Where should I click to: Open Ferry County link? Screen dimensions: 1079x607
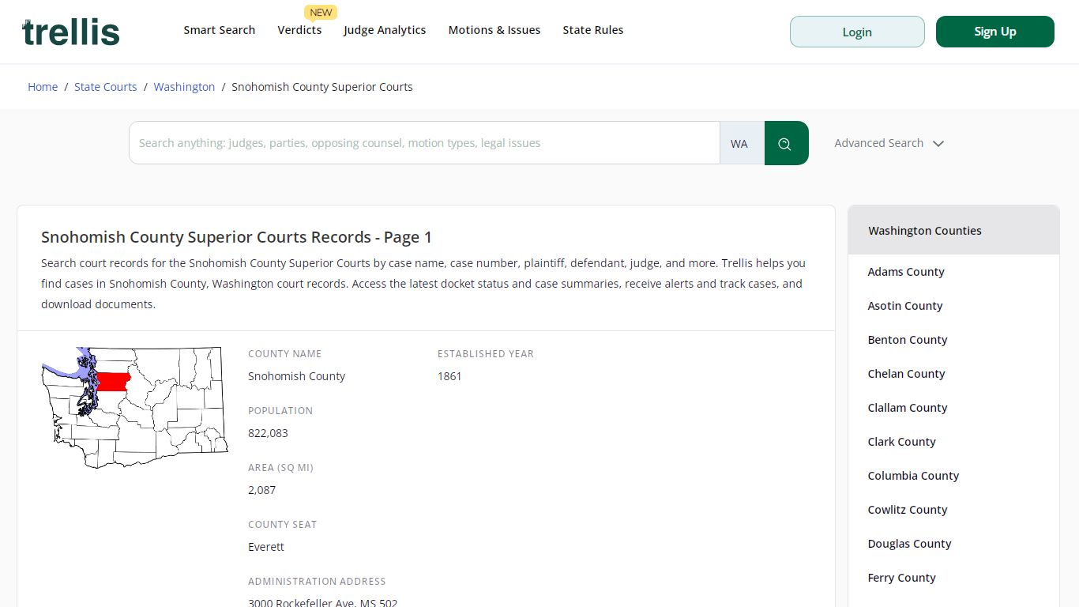[x=901, y=578]
